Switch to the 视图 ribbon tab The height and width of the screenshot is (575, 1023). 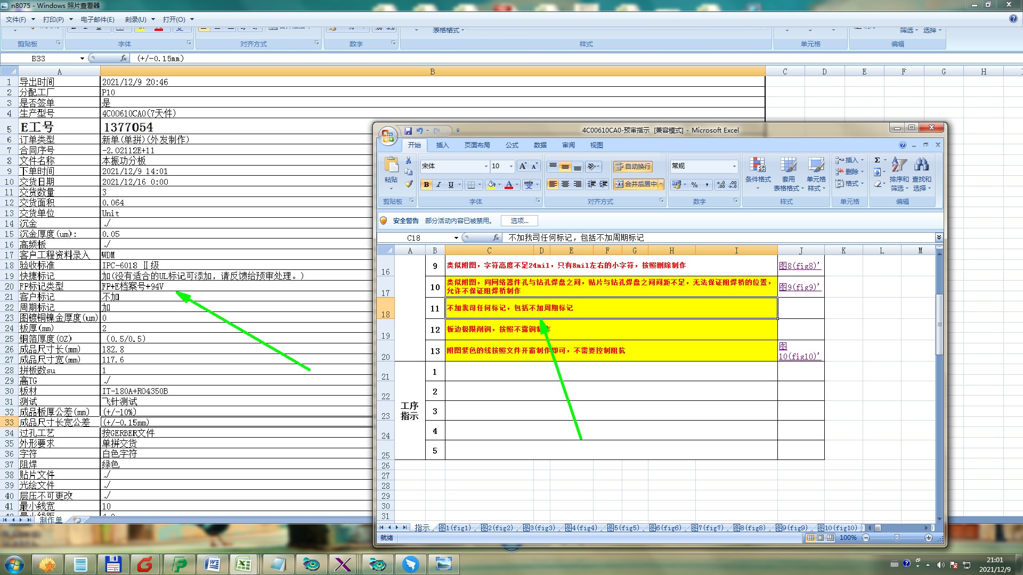tap(596, 145)
